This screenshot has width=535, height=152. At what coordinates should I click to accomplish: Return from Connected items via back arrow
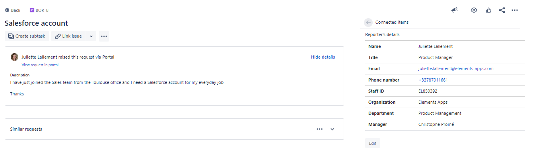368,22
